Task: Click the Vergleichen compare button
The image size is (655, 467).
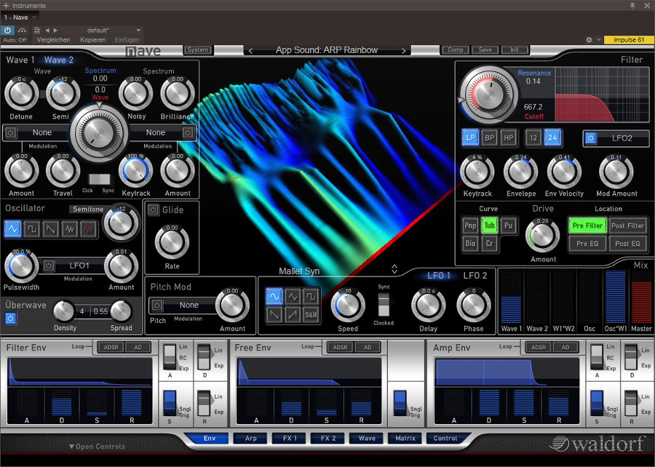Action: [x=53, y=40]
